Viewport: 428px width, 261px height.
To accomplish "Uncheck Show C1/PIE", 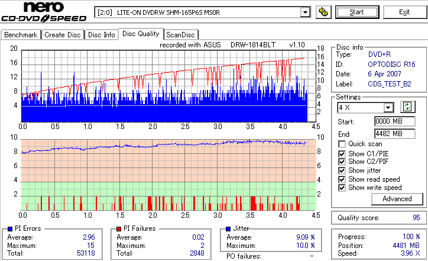I will (342, 154).
